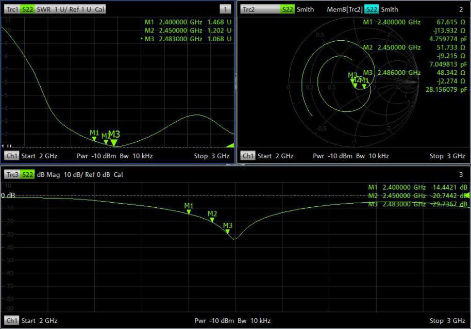Select the Trc1 trace label

click(12, 9)
